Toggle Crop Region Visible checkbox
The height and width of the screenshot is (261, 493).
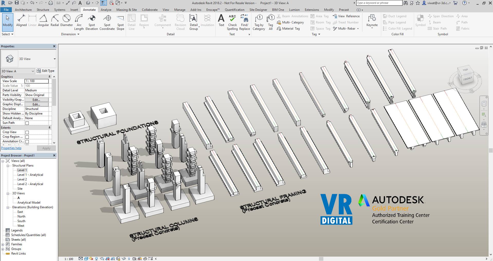coord(27,137)
